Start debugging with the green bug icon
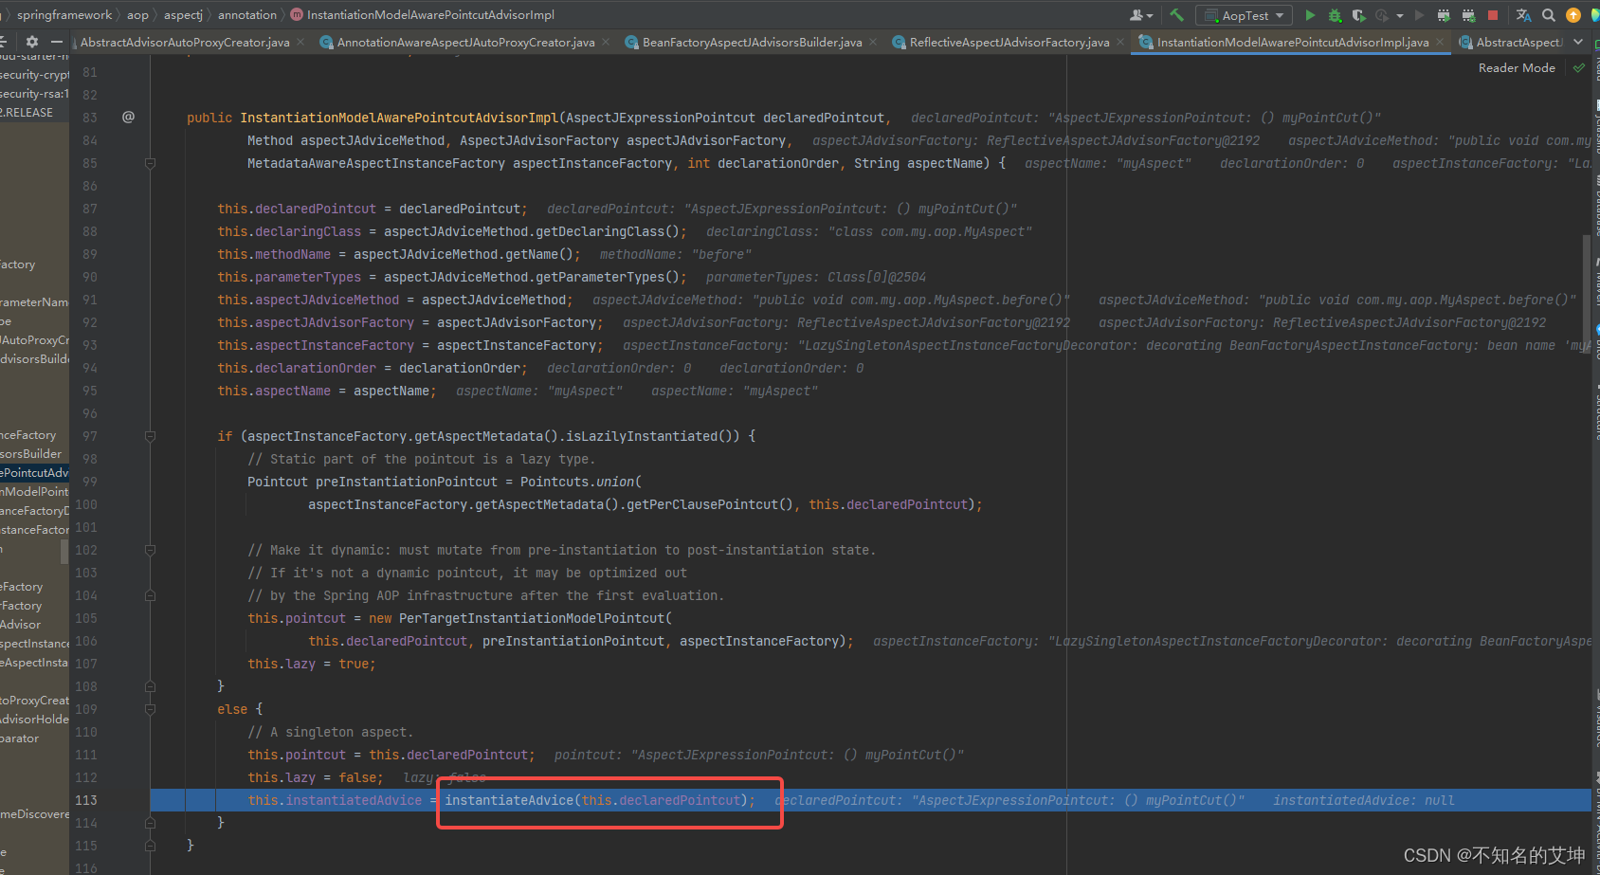Screen dimensions: 1600x875 tap(1335, 15)
